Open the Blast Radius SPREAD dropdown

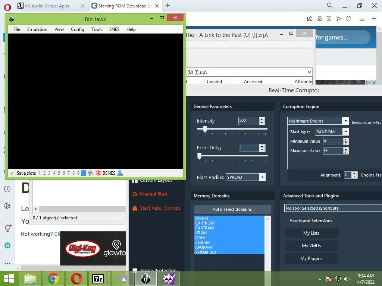pyautogui.click(x=262, y=177)
